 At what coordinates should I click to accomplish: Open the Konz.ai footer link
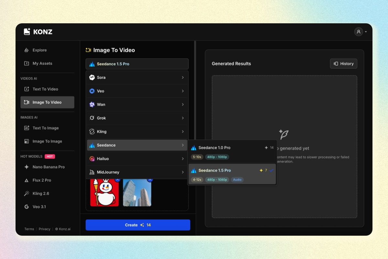63,229
